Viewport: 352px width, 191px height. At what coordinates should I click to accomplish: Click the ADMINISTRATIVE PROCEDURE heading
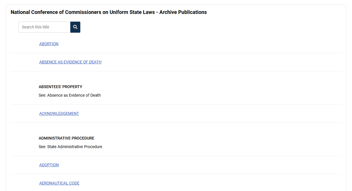tap(66, 138)
